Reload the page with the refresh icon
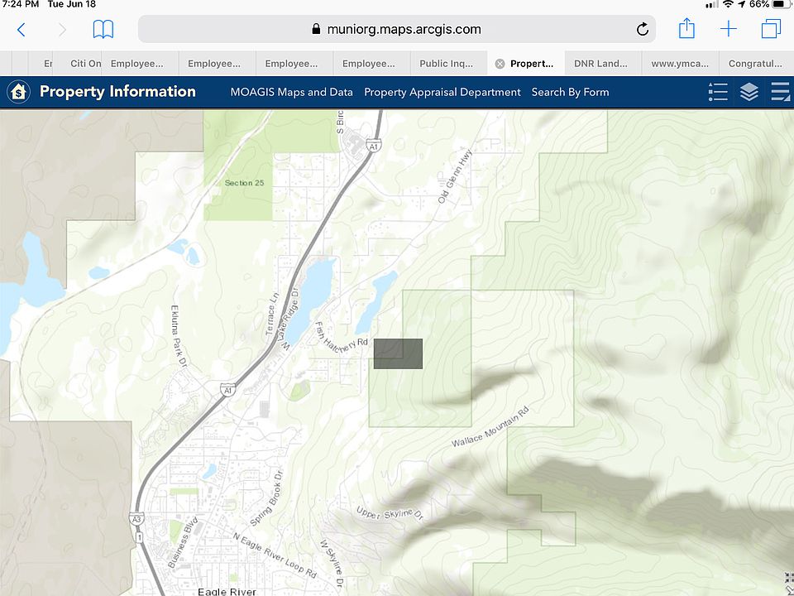 [x=643, y=30]
